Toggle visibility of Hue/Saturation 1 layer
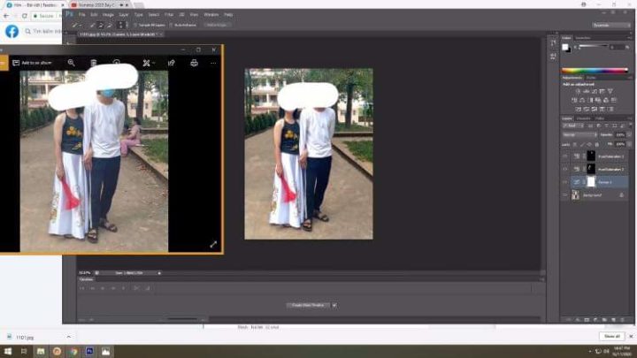The image size is (637, 358). [x=565, y=156]
